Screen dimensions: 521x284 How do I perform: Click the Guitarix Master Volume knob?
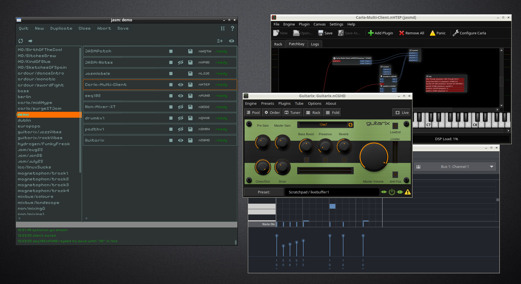[x=374, y=157]
